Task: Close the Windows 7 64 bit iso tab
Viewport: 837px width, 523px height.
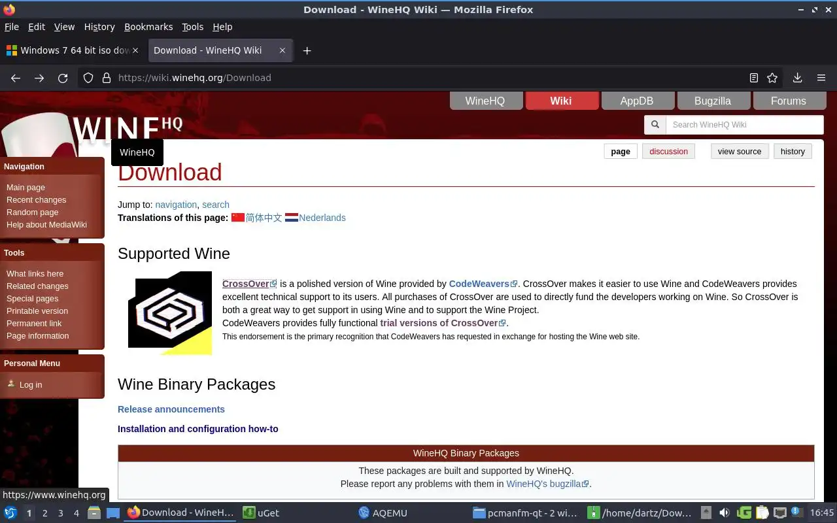Action: [135, 50]
